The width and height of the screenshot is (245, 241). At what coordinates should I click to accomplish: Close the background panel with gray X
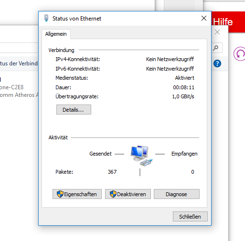point(217,32)
